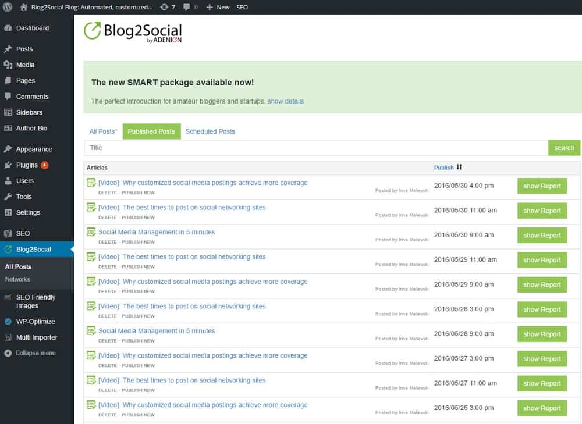Click the WP-Optimize icon
Viewport: 582px width, 424px height.
(x=8, y=322)
